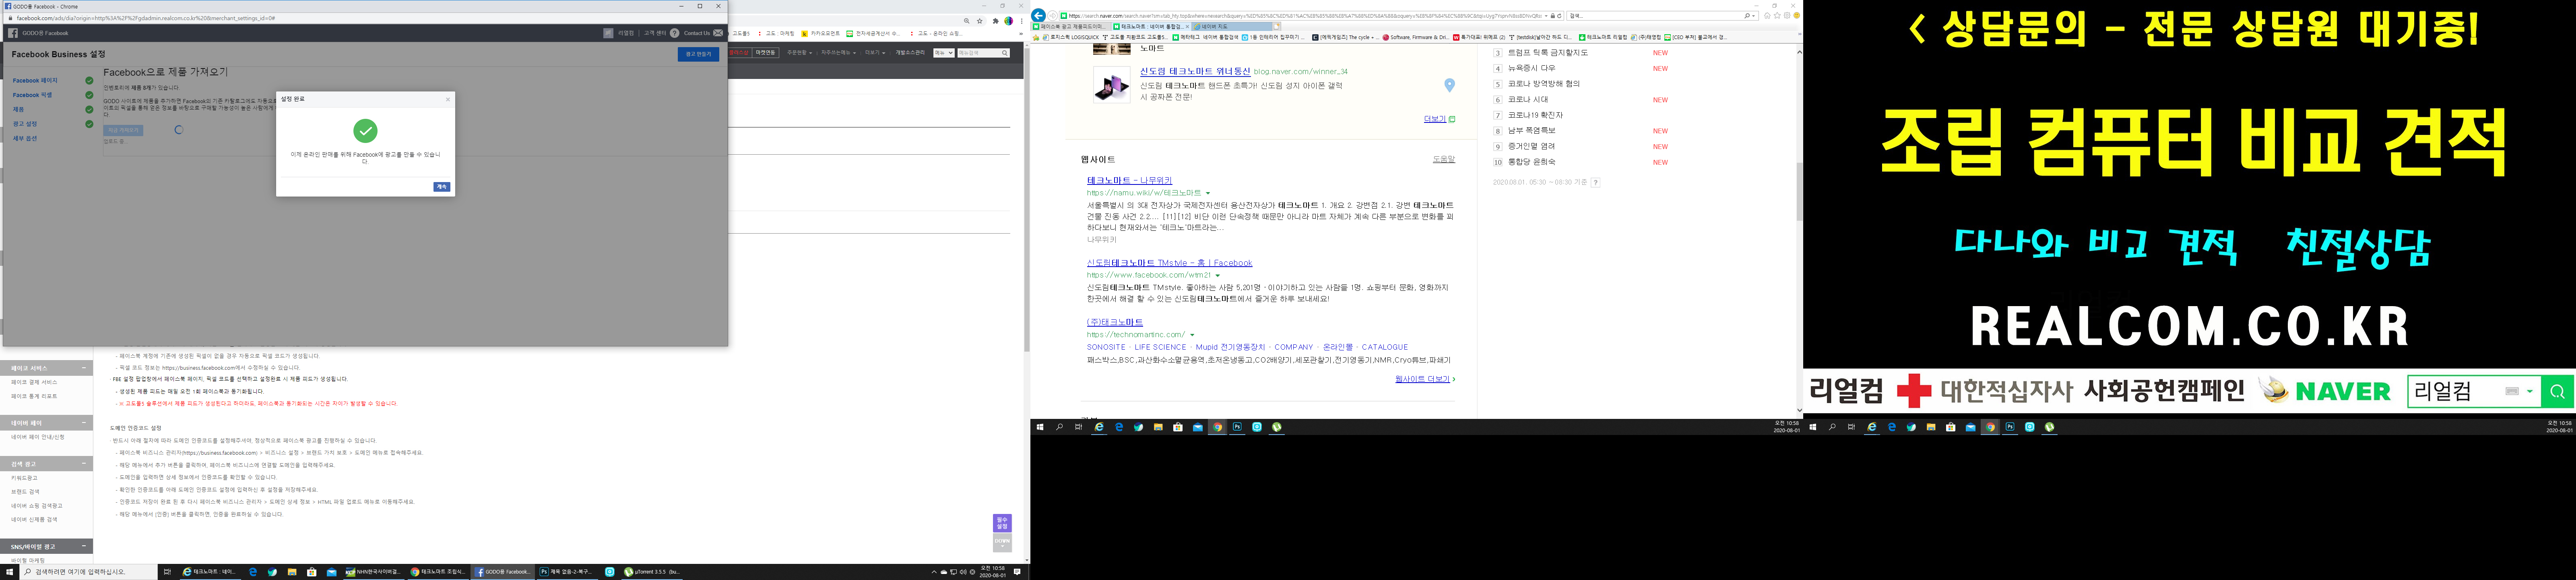Open the Facebook 페이지 settings step
The image size is (2576, 580).
point(35,80)
